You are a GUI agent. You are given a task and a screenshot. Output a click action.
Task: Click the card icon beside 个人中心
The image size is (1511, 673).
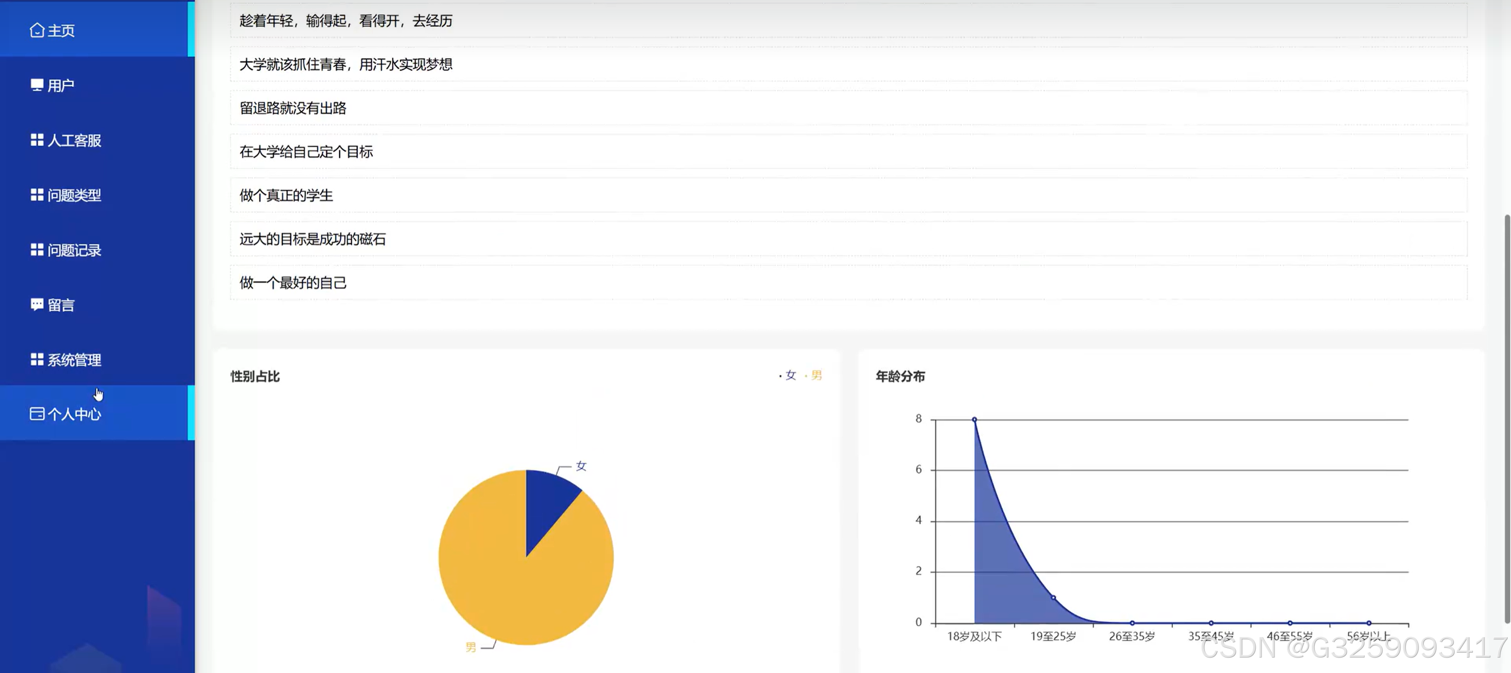tap(37, 414)
